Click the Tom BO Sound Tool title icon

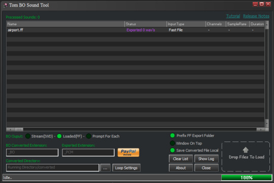pyautogui.click(x=5, y=5)
